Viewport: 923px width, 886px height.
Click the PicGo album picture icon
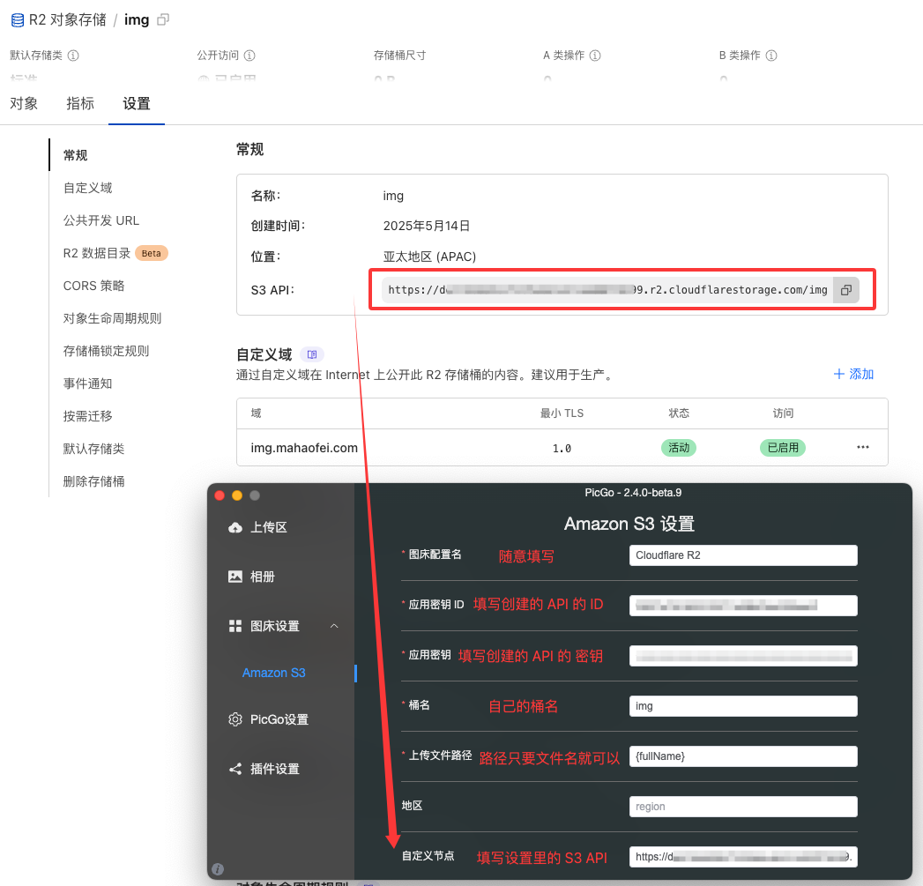point(235,577)
